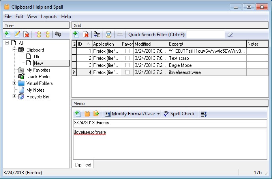Screen dimensions: 272x179
Task: Click the gear options icon in Tree toolbar
Action: pyautogui.click(x=58, y=35)
